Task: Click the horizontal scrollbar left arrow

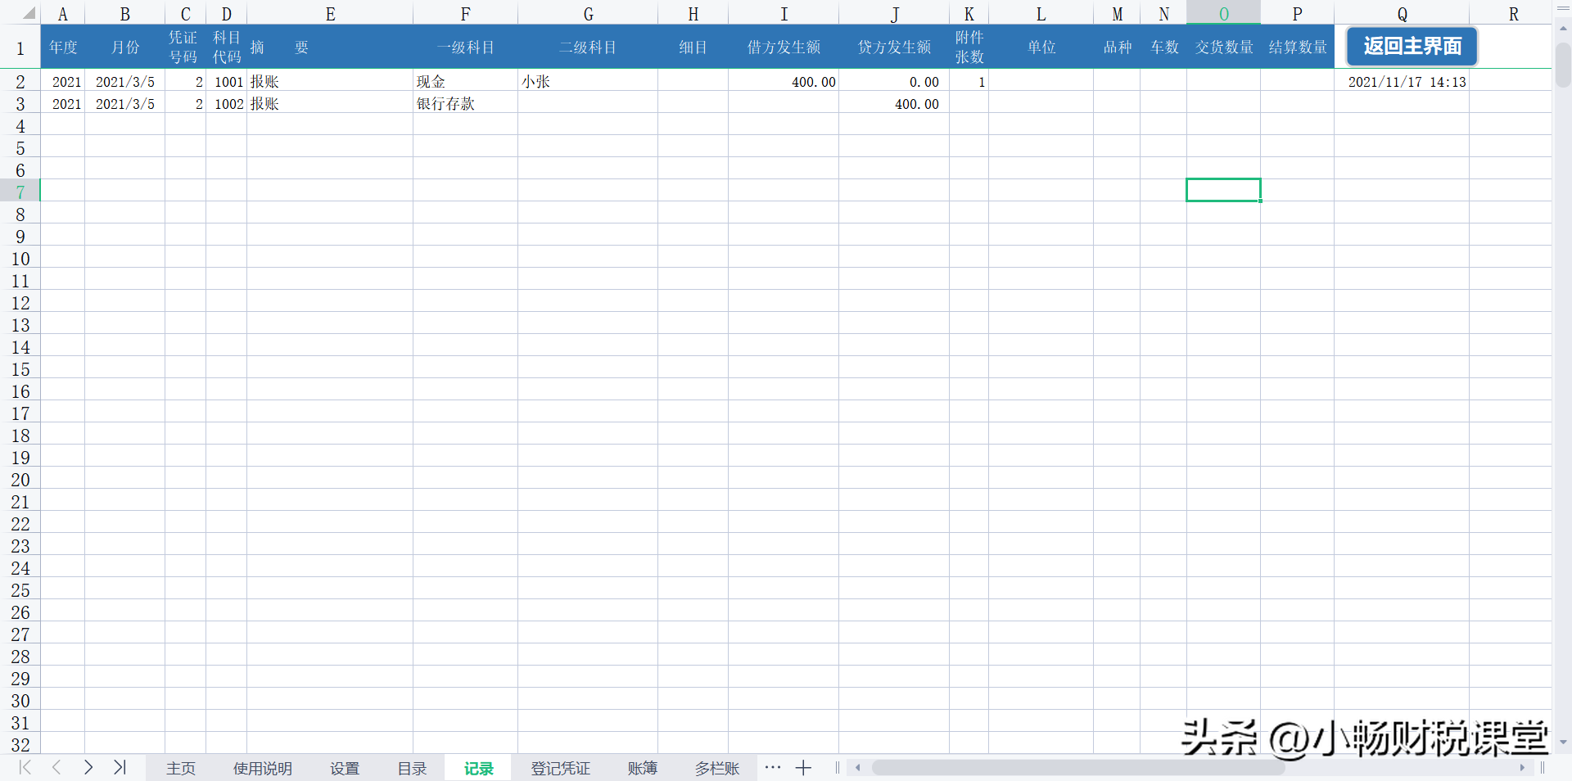Action: [857, 768]
